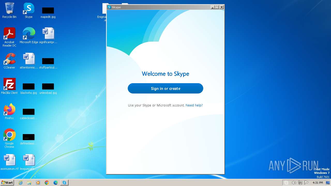Open Chrome from the taskbar
This screenshot has width=331, height=186.
click(x=47, y=183)
